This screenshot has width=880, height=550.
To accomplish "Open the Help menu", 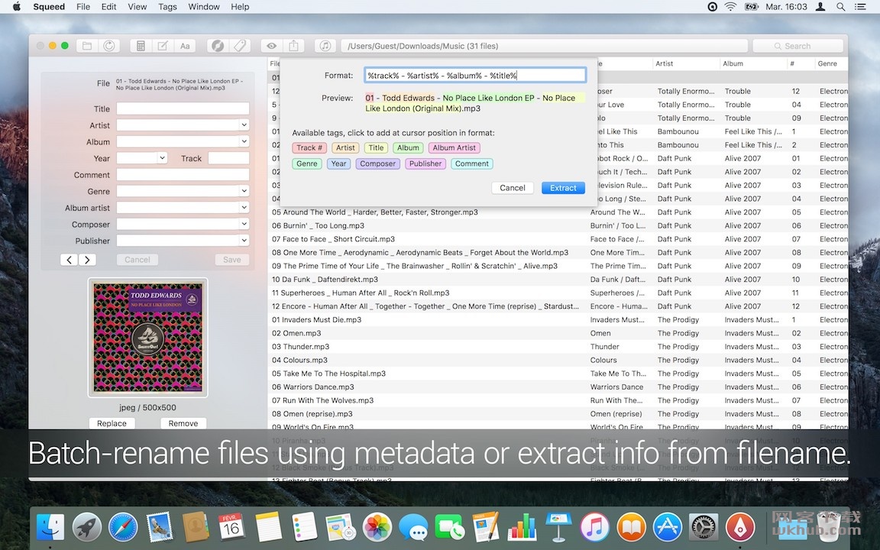I will (x=240, y=7).
